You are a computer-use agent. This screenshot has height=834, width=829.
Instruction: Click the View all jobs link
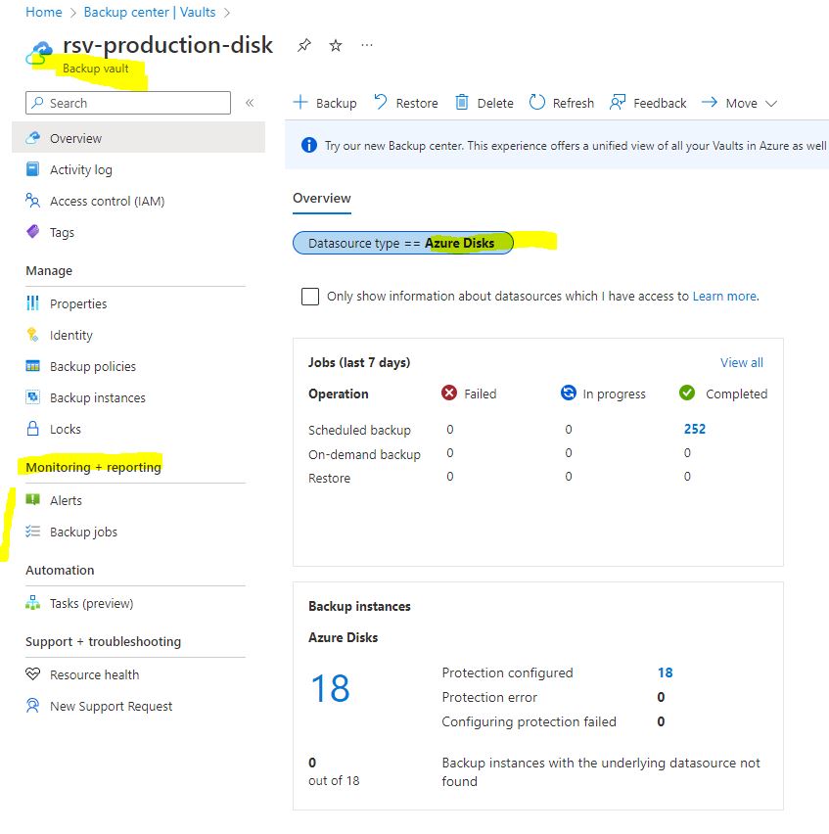[x=741, y=362]
